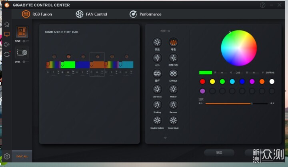Select the Shaking lighting effect
Viewport: 288px width, 167px height.
click(x=157, y=105)
